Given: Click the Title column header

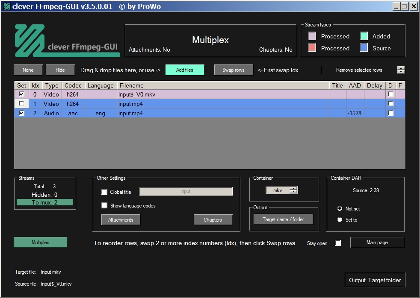Looking at the screenshot, I should 337,85.
